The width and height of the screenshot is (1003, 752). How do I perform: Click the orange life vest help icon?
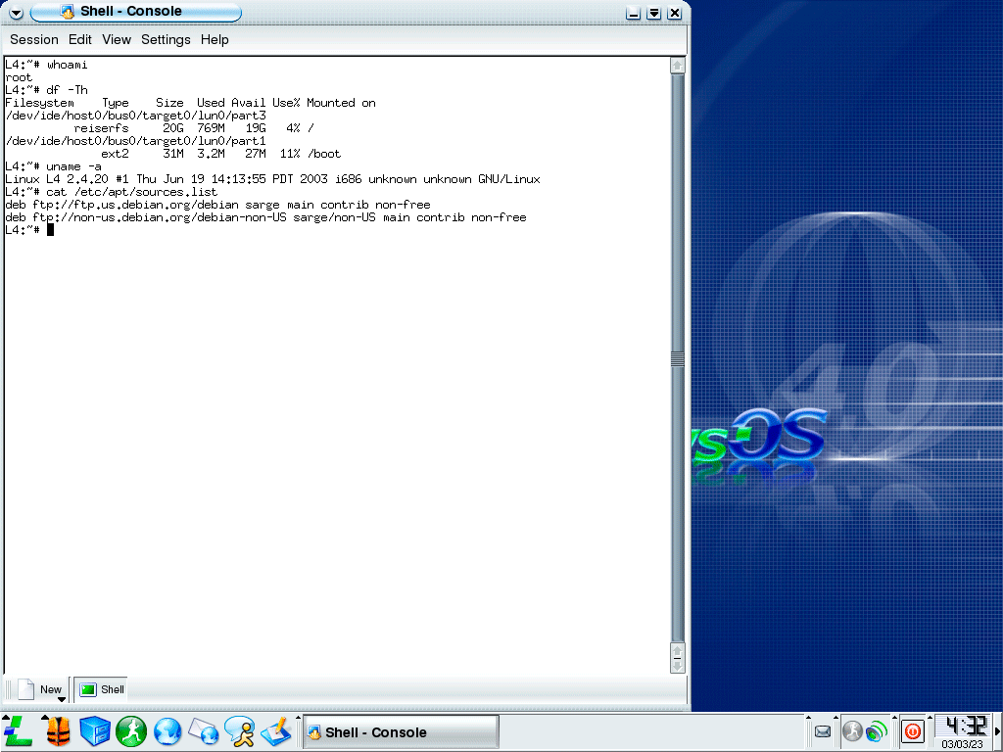pyautogui.click(x=58, y=731)
